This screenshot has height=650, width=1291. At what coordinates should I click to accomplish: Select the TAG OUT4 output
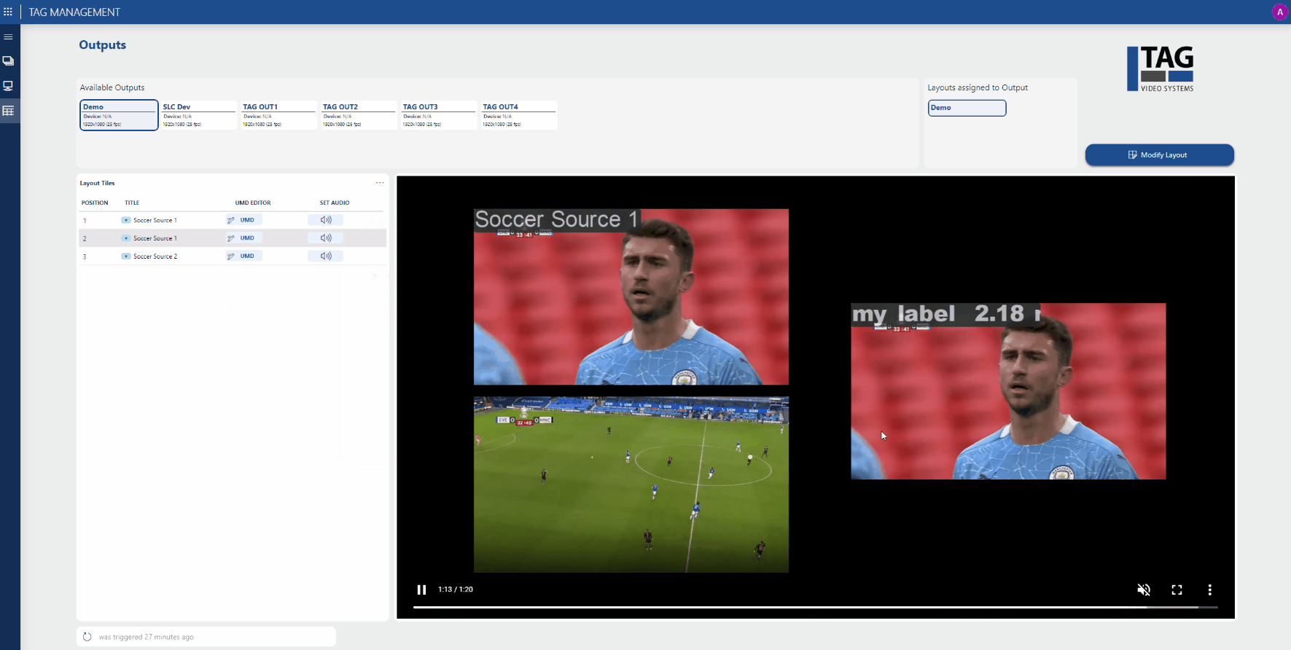coord(519,115)
